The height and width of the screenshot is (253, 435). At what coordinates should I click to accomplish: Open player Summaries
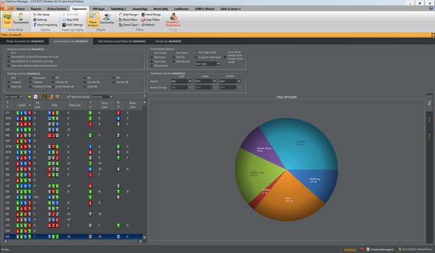(107, 19)
